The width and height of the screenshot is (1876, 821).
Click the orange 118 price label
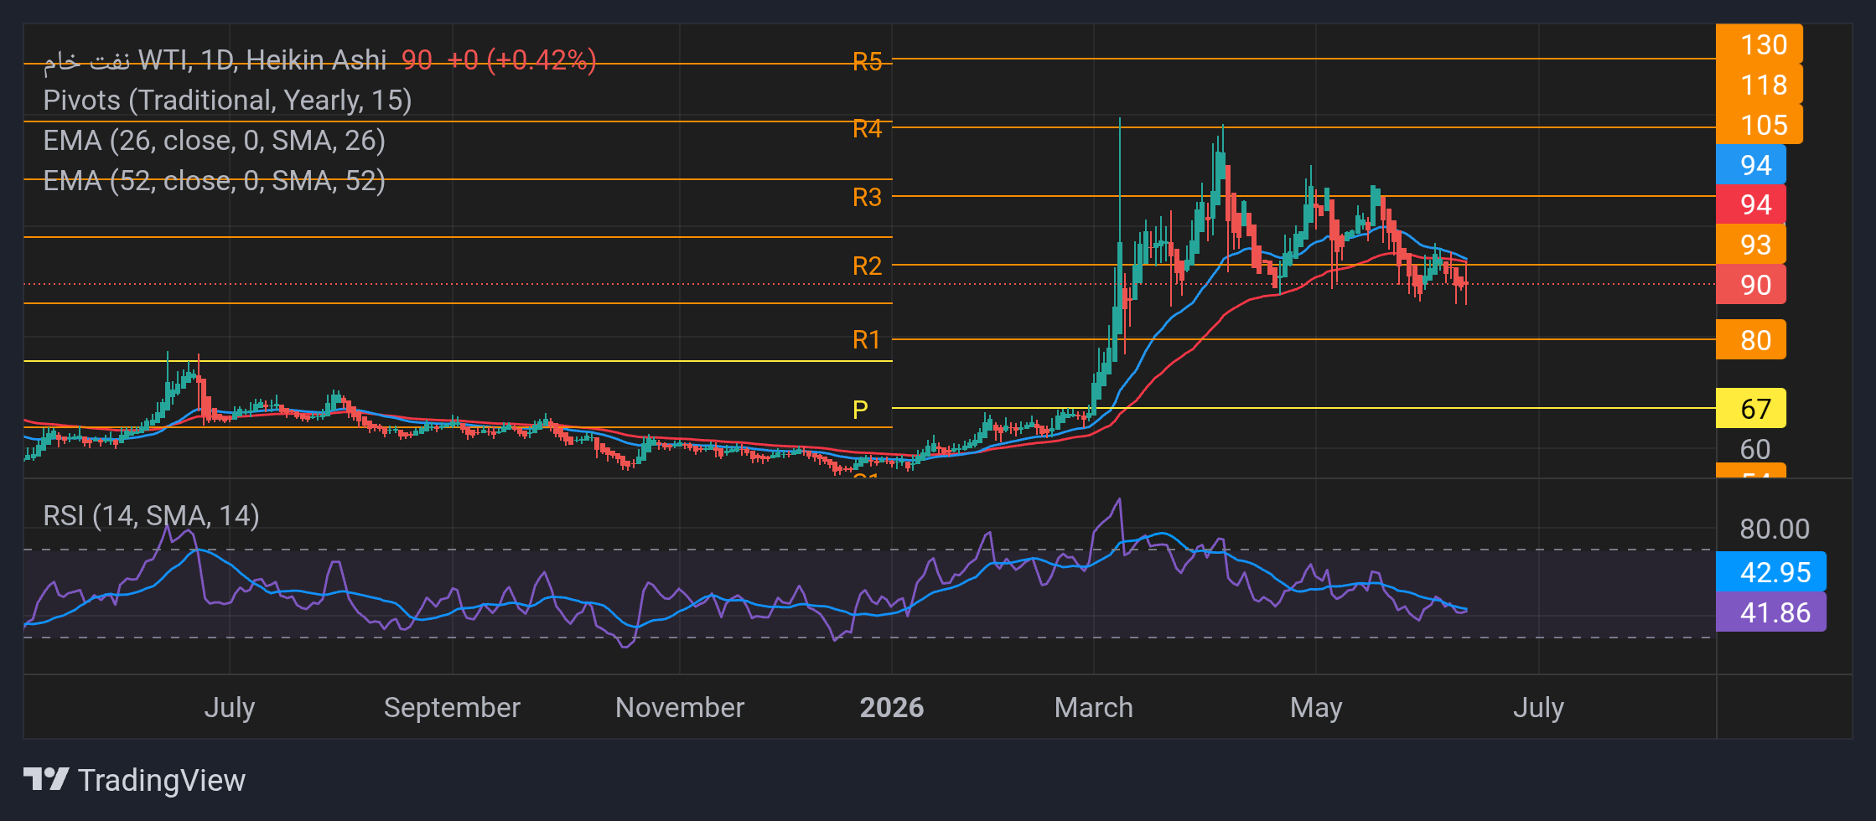[1759, 85]
